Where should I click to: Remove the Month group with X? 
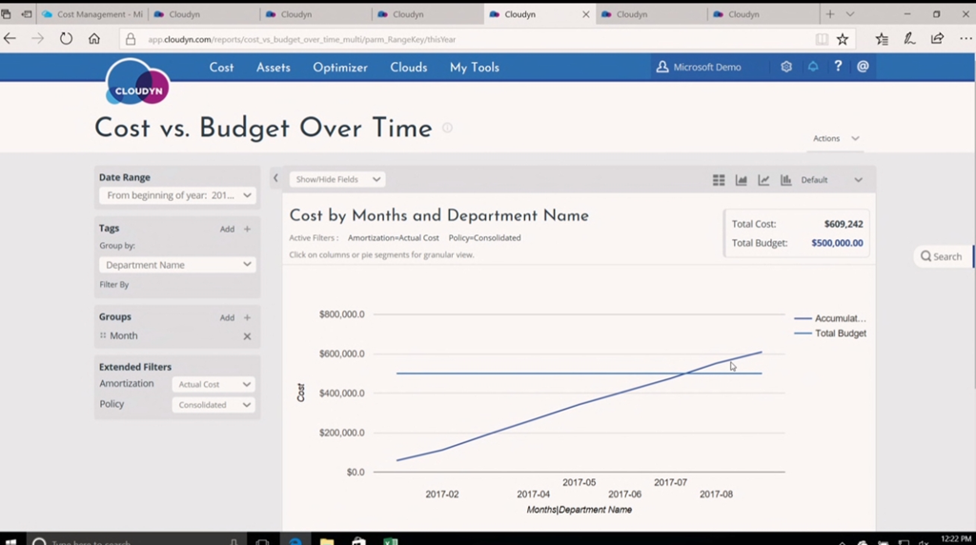[x=247, y=336]
